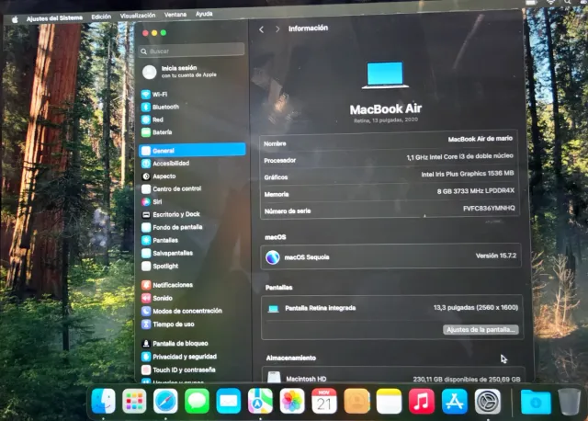
Task: Click Versión 15.7.2 text
Action: coord(496,256)
